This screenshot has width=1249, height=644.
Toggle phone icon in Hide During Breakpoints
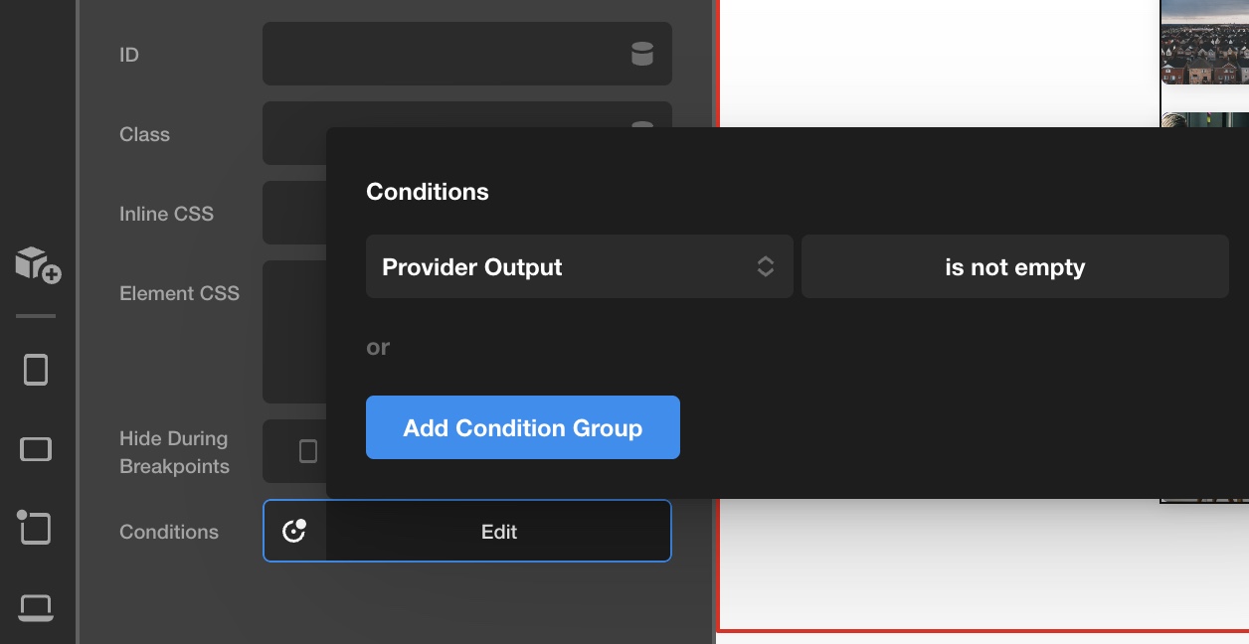308,451
